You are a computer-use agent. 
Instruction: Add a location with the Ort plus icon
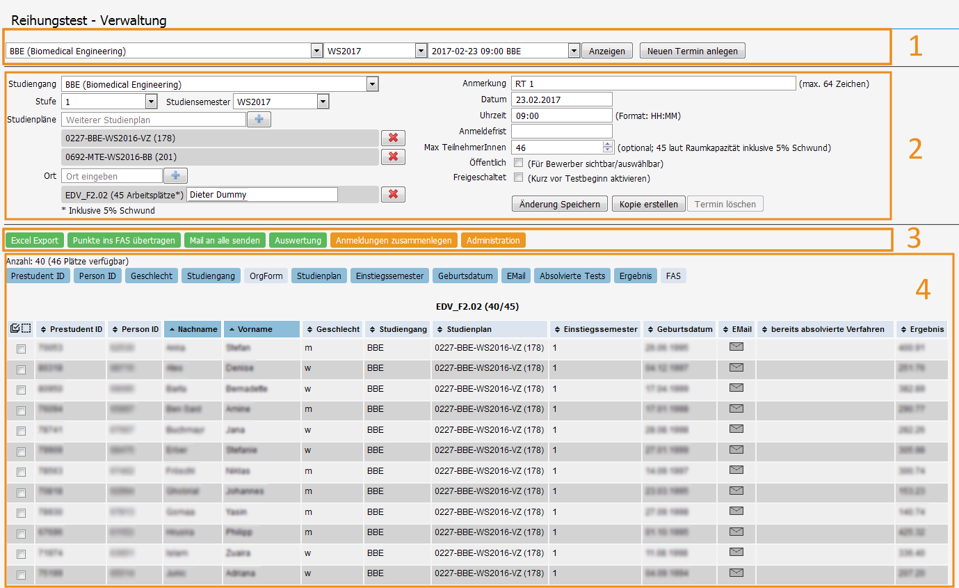click(x=175, y=176)
